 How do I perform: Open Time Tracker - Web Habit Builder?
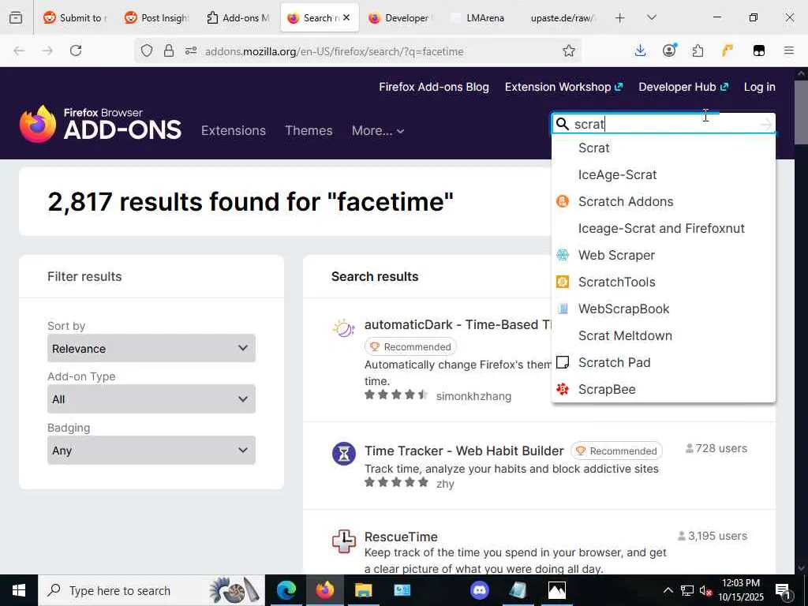click(464, 451)
